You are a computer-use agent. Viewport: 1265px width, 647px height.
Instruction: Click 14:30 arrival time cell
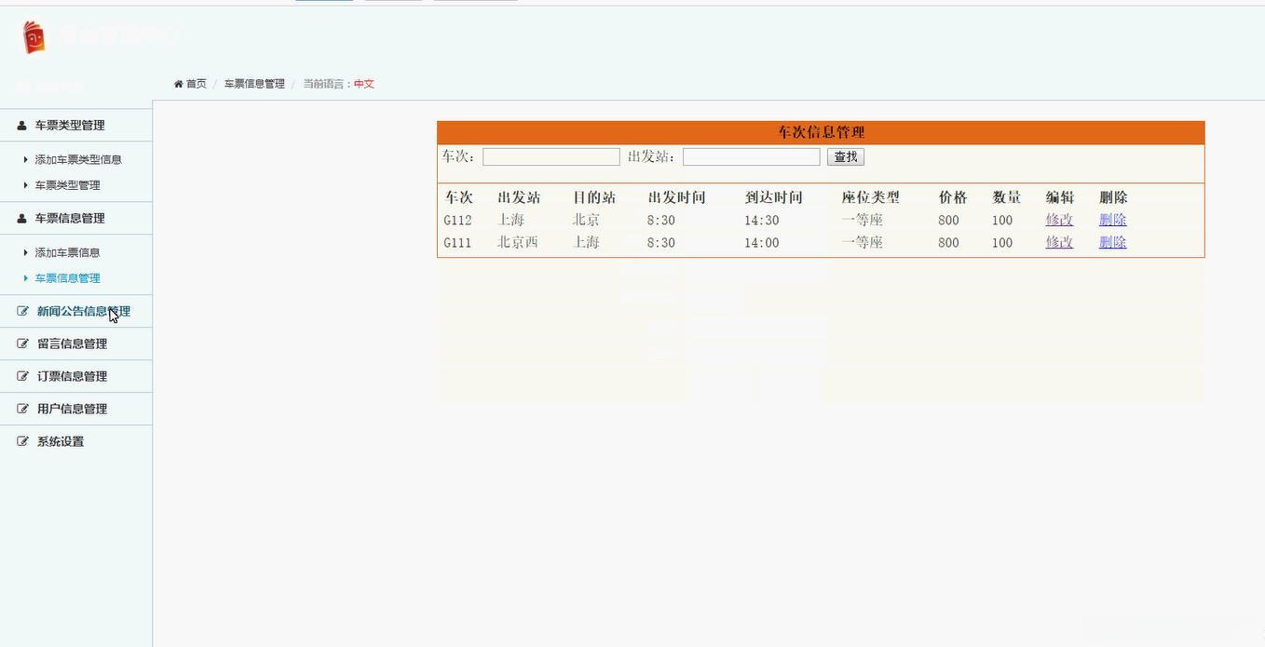[761, 221]
